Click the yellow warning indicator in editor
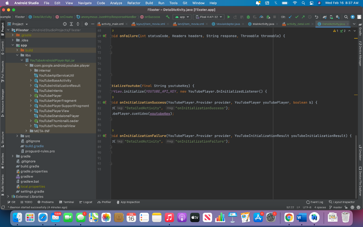 pyautogui.click(x=335, y=31)
